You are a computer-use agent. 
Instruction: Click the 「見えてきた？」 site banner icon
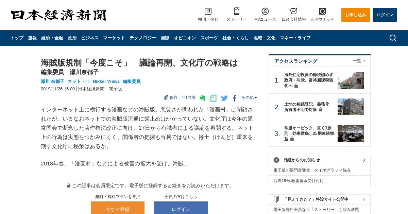(x=277, y=199)
